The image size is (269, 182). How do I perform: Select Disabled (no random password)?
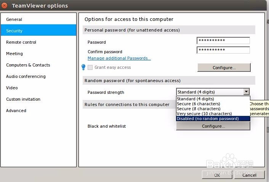[213, 119]
